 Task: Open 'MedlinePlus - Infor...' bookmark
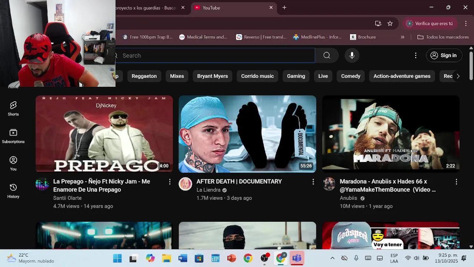click(x=317, y=37)
